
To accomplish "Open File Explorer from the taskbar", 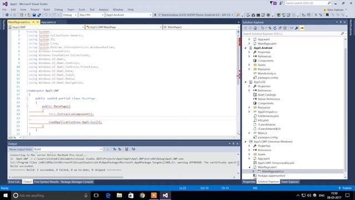I will click(119, 195).
